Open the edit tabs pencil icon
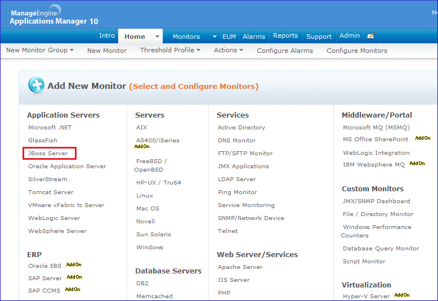The width and height of the screenshot is (438, 301). coord(370,36)
